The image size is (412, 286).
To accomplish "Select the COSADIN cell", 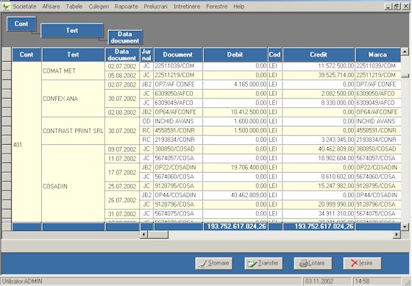I will pyautogui.click(x=73, y=183).
